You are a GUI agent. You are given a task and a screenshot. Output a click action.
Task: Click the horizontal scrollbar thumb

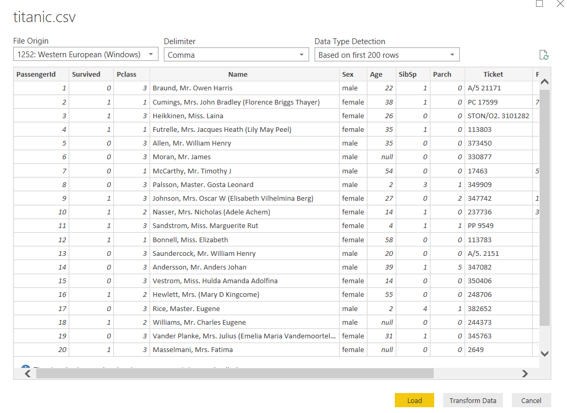[x=235, y=374]
